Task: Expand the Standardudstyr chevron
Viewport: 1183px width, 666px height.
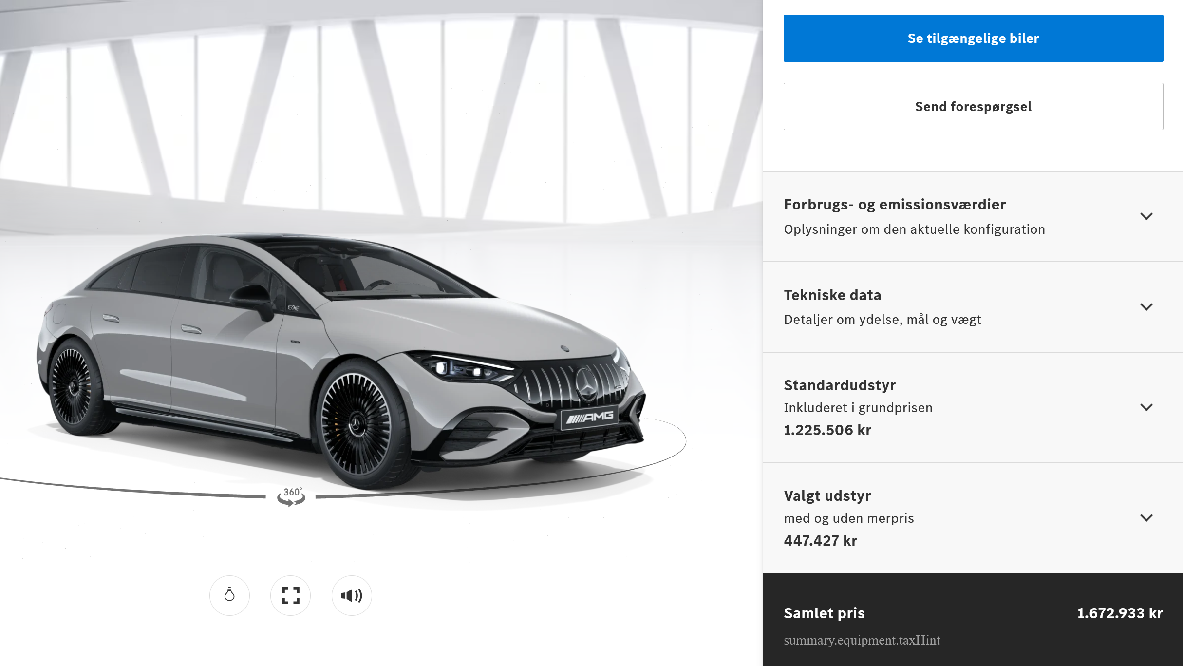Action: (1146, 407)
